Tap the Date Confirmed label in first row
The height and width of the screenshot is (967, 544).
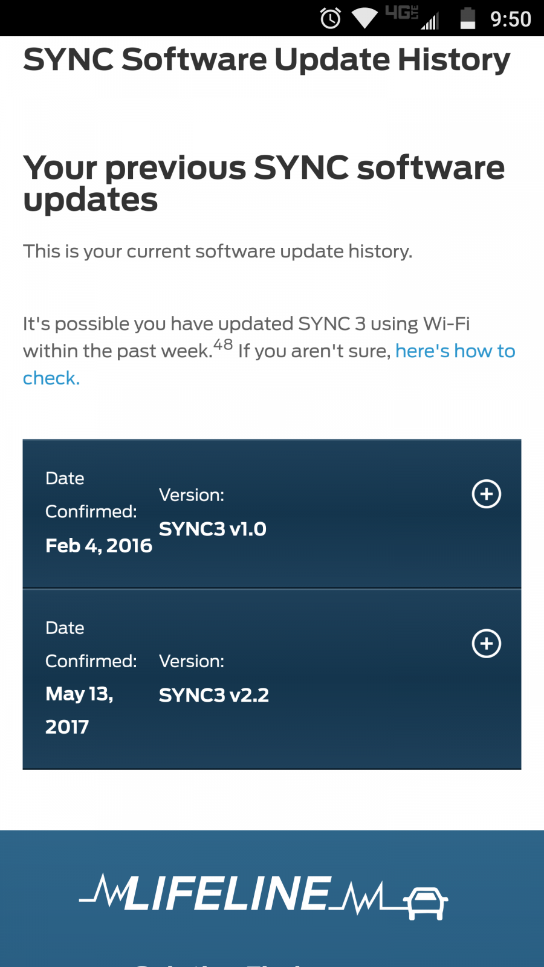coord(91,495)
